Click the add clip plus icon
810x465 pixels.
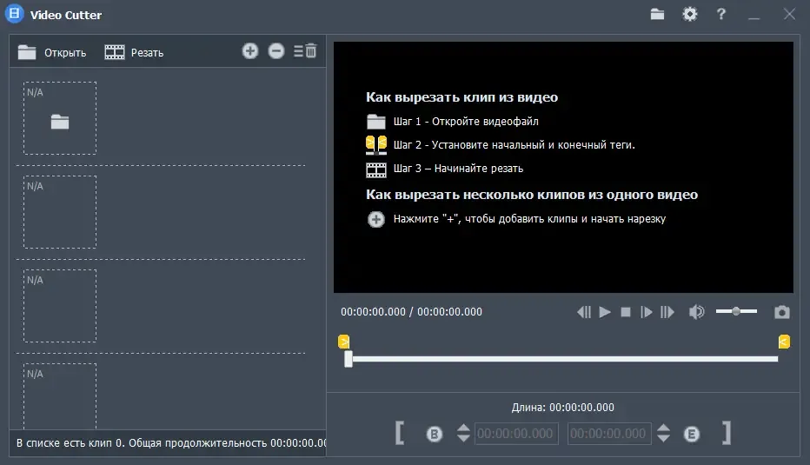click(x=250, y=50)
